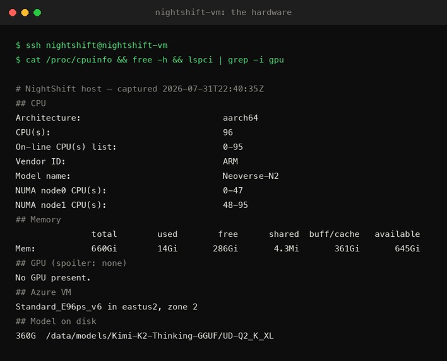
Task: Click the vendor value 'ARM'
Action: pyautogui.click(x=230, y=161)
